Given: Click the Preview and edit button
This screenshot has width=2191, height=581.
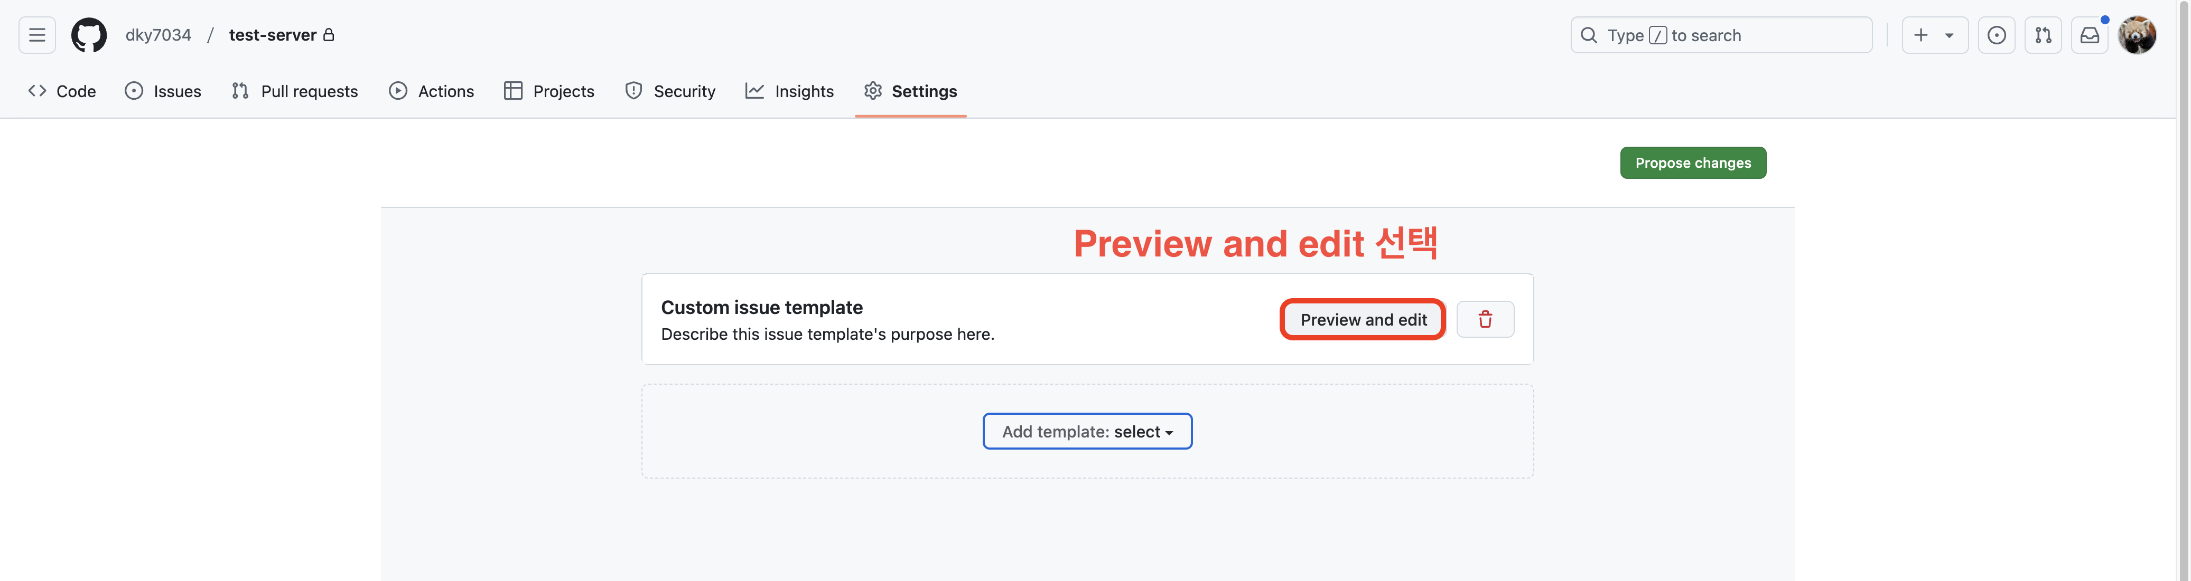Looking at the screenshot, I should [1363, 319].
